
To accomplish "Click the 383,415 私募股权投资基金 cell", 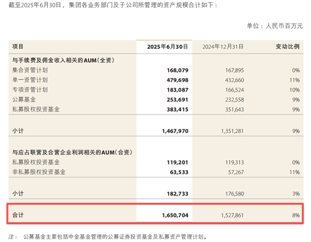I will click(x=178, y=109).
